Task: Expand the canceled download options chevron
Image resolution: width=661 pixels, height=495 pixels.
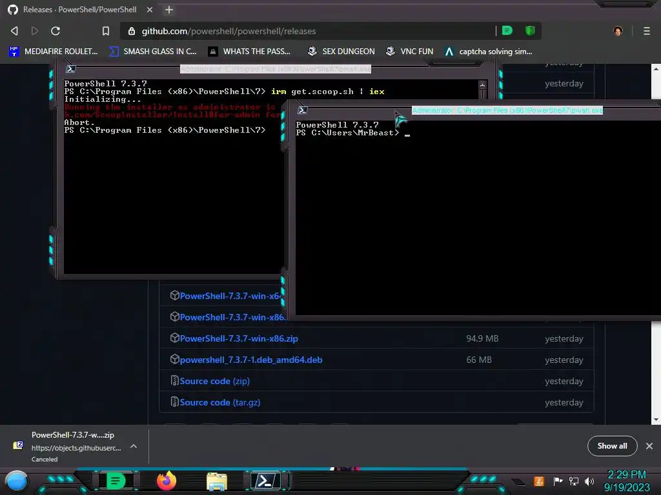Action: pos(133,446)
